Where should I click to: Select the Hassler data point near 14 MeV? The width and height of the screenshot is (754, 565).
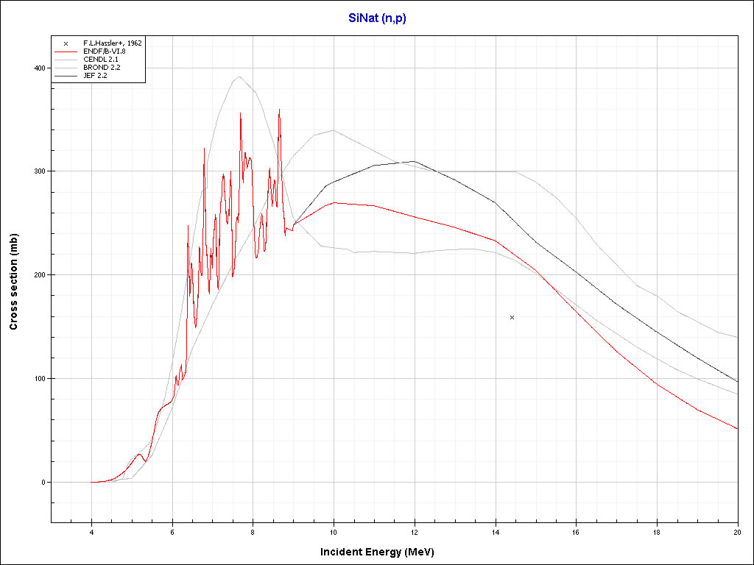pyautogui.click(x=512, y=317)
